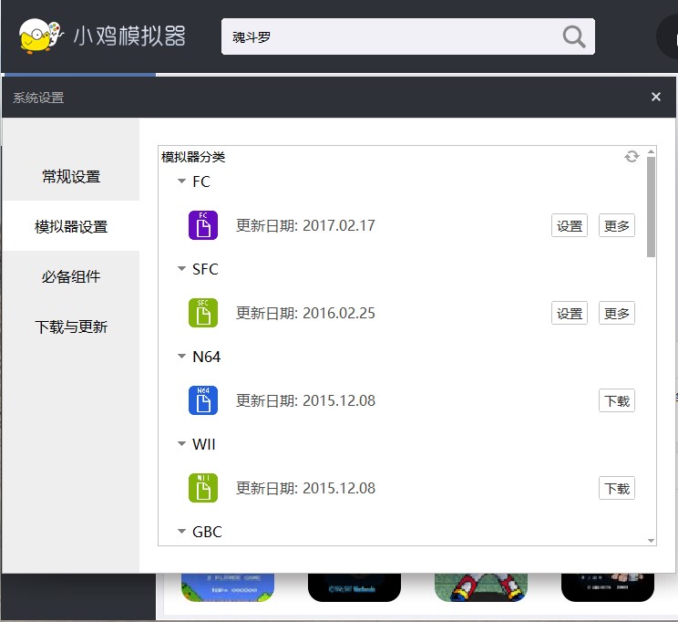This screenshot has width=678, height=622.
Task: Open the 下载与更新 tab
Action: pyautogui.click(x=71, y=327)
